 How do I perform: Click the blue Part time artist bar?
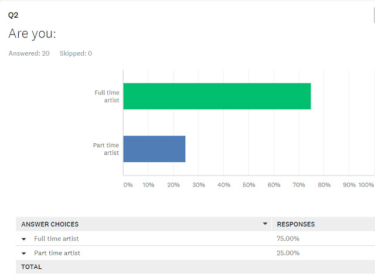click(154, 149)
